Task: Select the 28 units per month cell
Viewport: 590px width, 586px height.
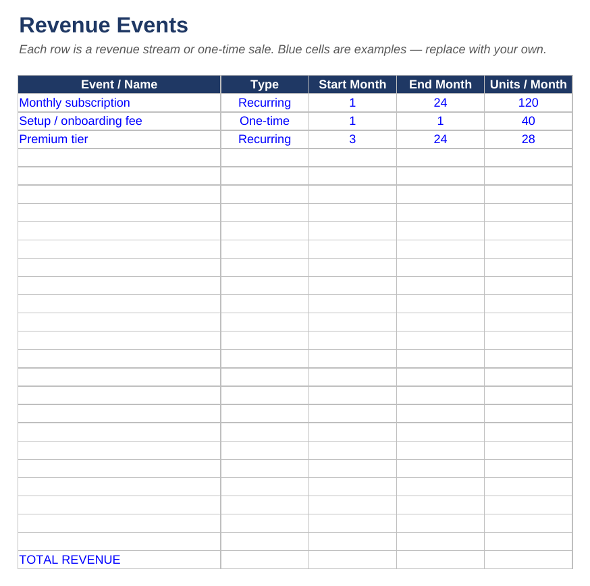Action: (x=529, y=139)
